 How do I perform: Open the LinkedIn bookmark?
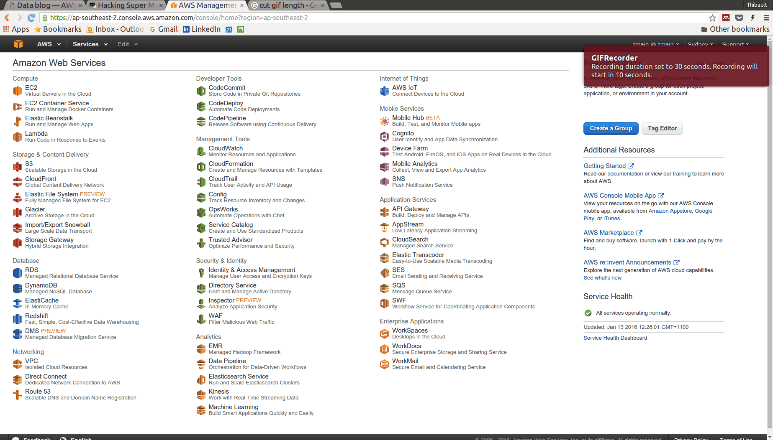tap(202, 29)
